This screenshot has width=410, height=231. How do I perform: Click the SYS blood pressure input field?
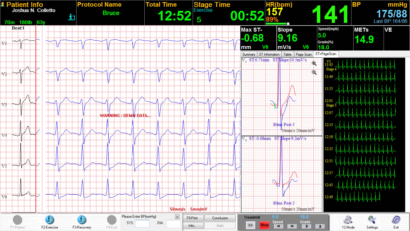coord(142,224)
